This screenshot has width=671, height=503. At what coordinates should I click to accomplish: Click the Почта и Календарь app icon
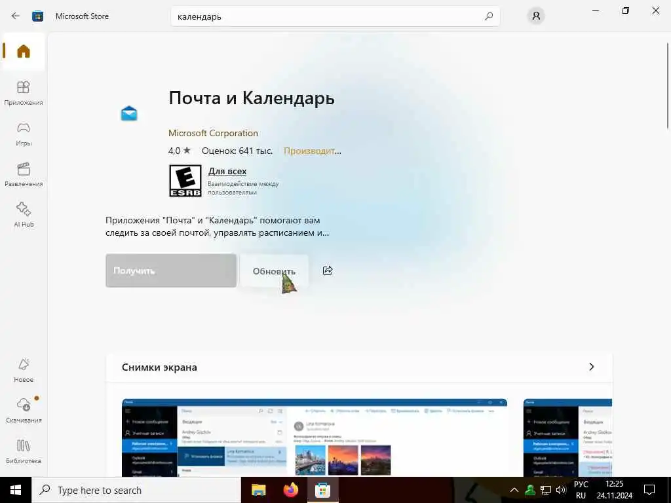(x=129, y=114)
